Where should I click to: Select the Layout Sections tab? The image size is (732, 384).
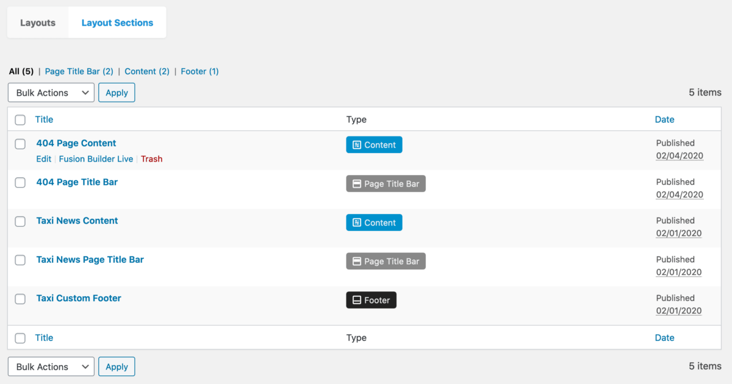point(117,23)
